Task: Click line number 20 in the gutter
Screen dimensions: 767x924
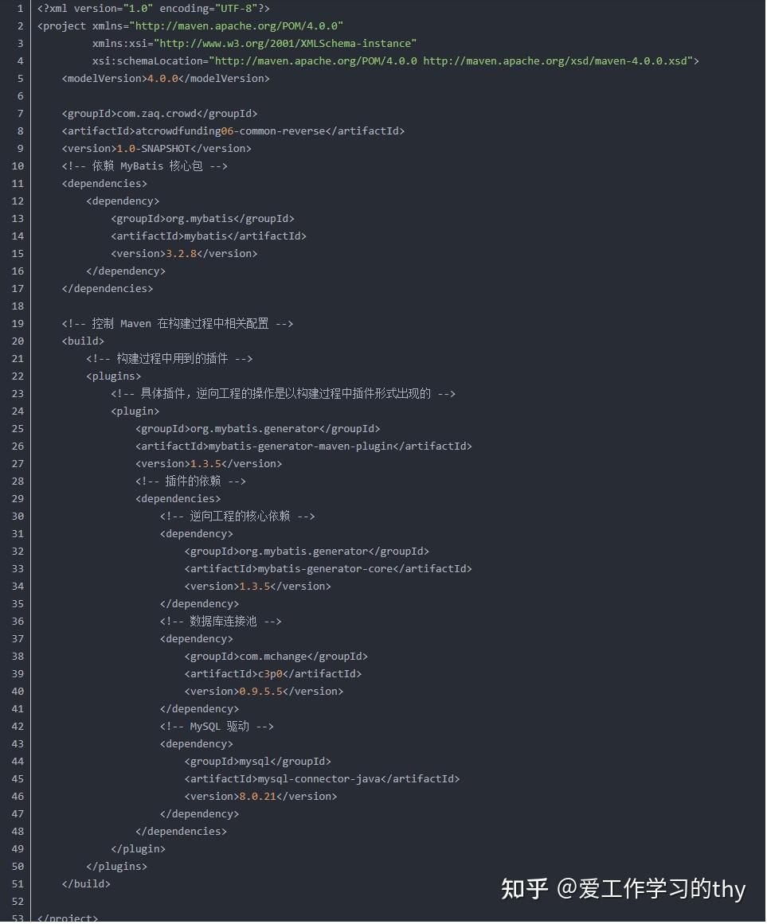Action: 18,341
